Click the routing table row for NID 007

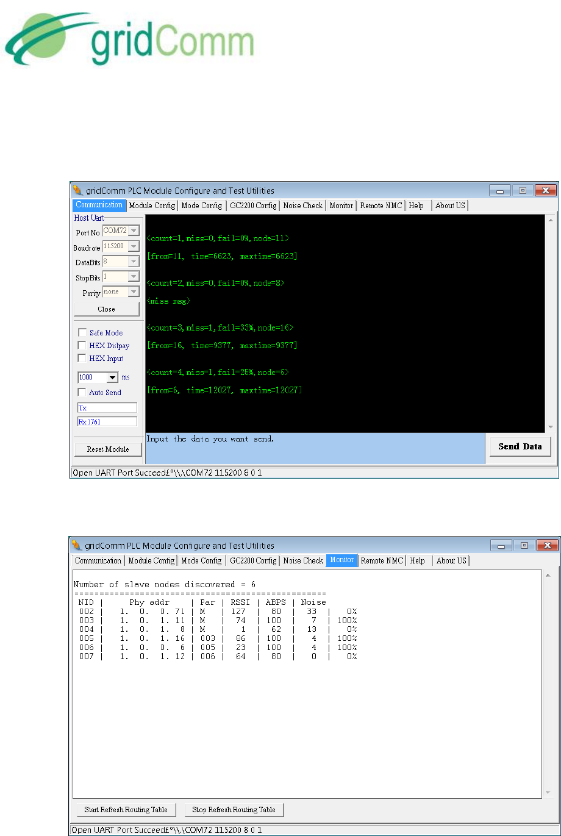(218, 657)
